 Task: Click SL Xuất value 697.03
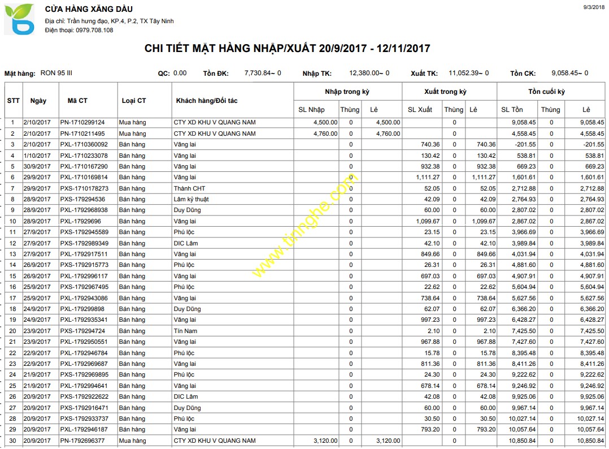(432, 276)
